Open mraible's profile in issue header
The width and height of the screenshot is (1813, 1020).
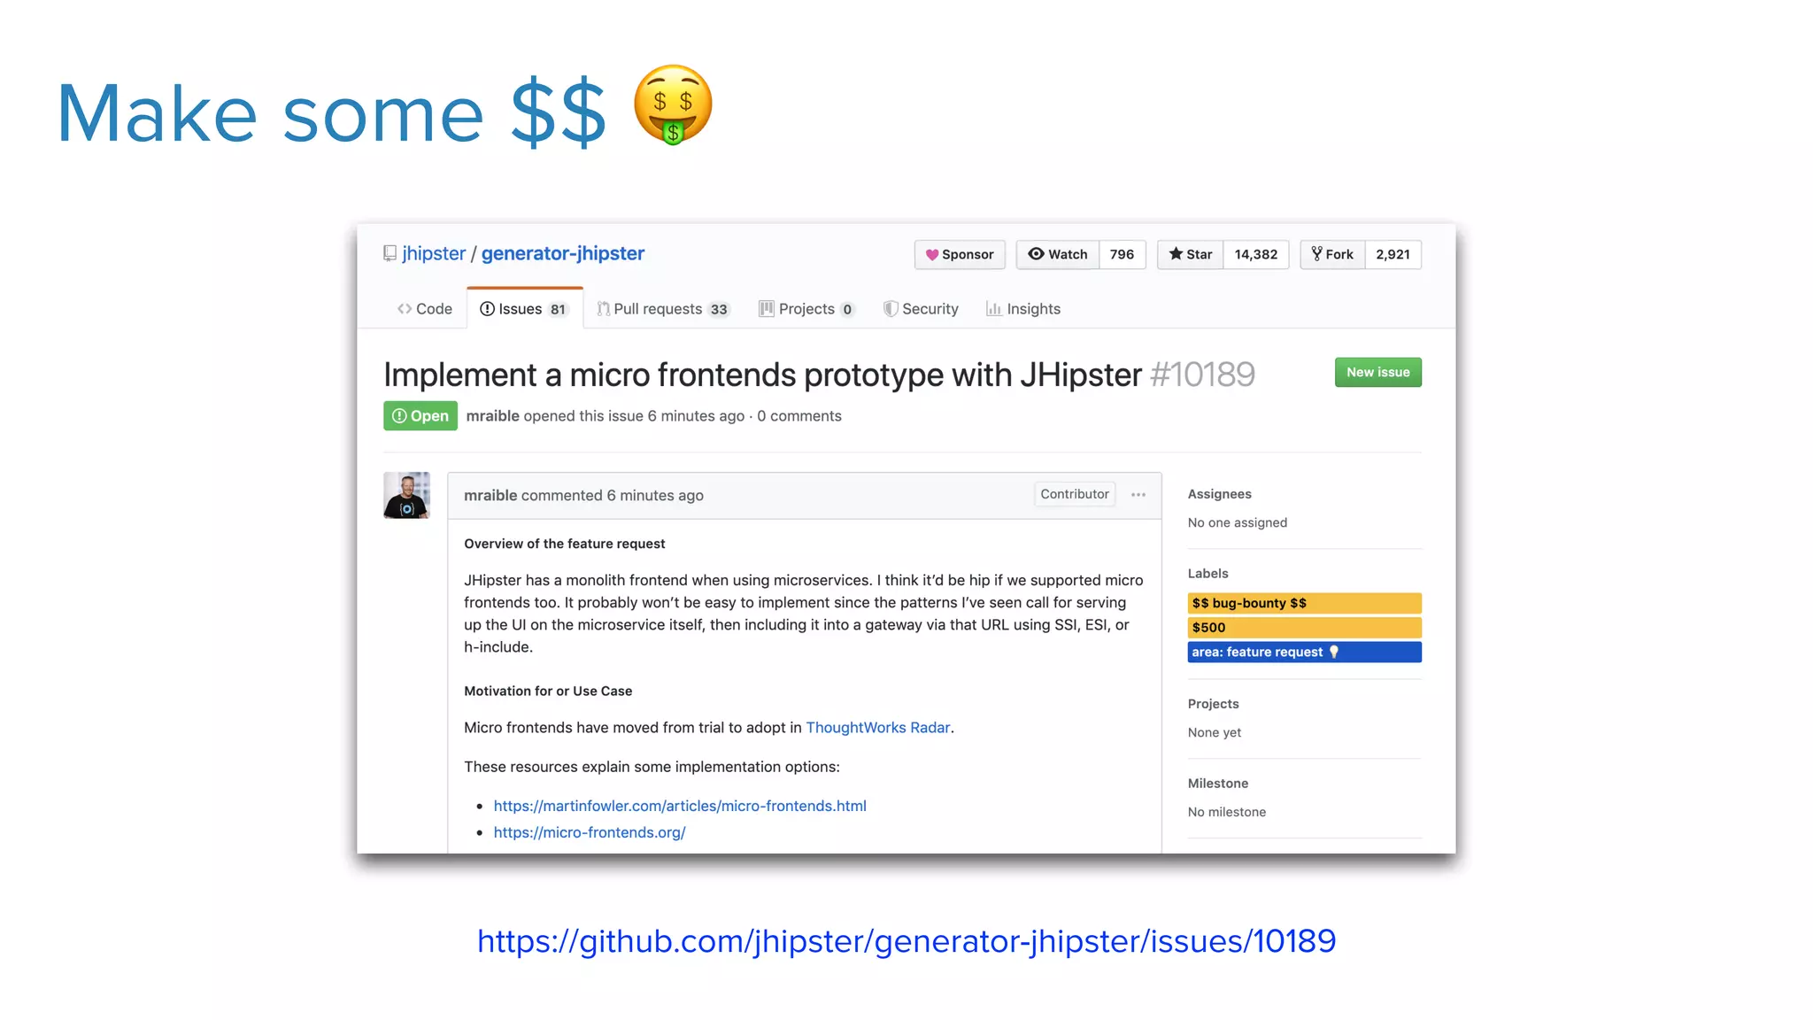[492, 416]
